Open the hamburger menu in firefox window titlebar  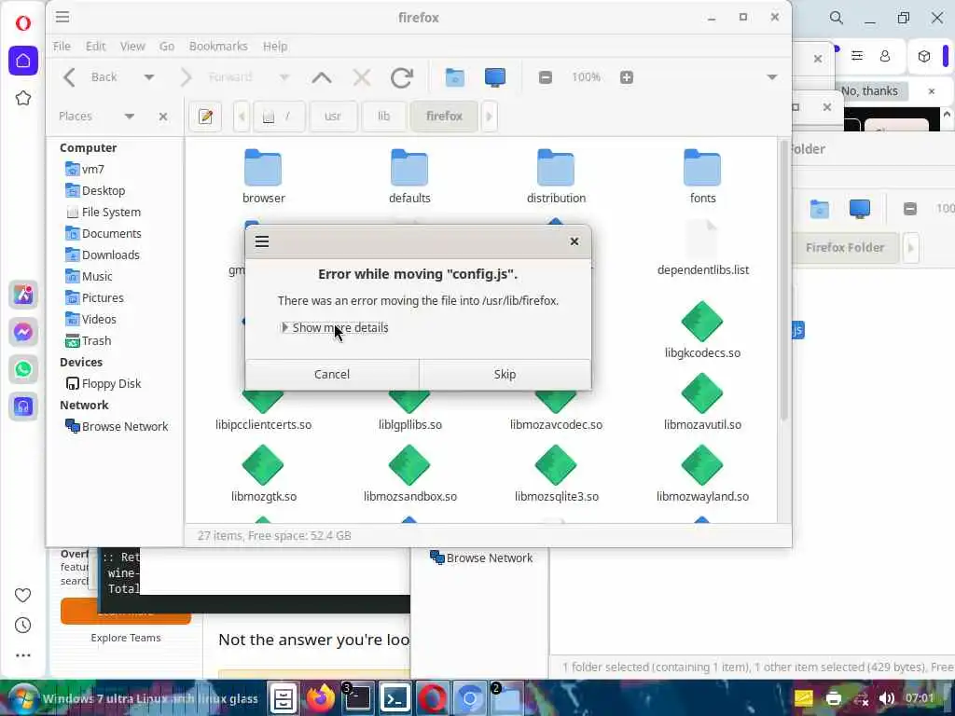62,17
